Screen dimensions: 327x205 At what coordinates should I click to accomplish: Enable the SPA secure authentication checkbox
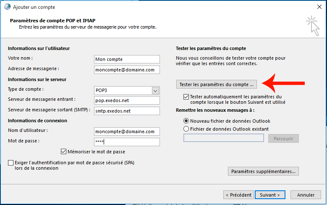click(11, 163)
